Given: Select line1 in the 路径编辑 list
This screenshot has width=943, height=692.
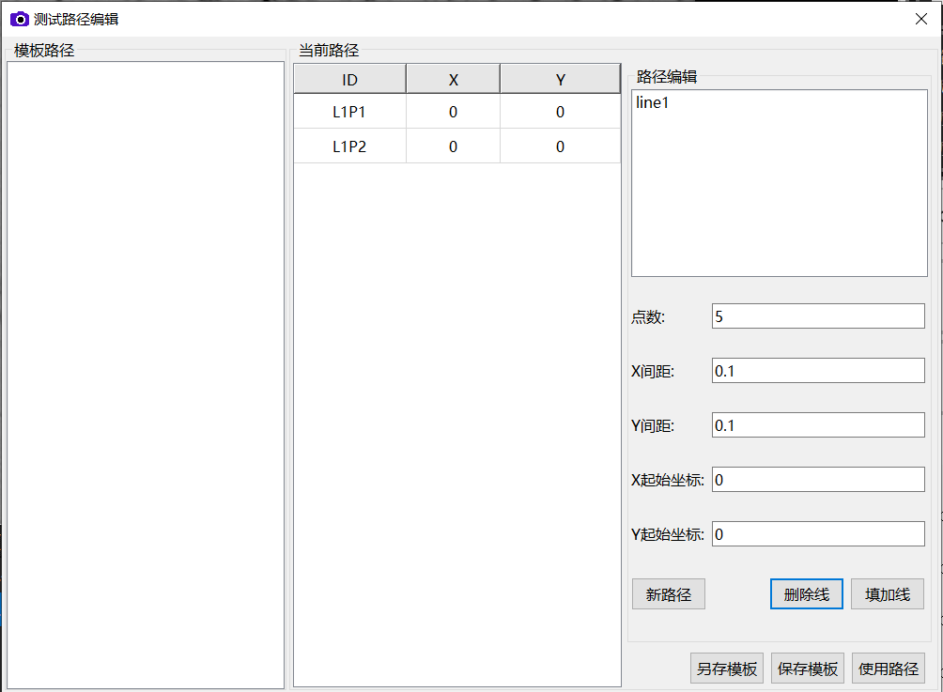Looking at the screenshot, I should (653, 103).
